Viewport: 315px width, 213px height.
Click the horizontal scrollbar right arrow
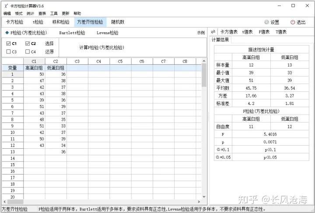pyautogui.click(x=199, y=202)
